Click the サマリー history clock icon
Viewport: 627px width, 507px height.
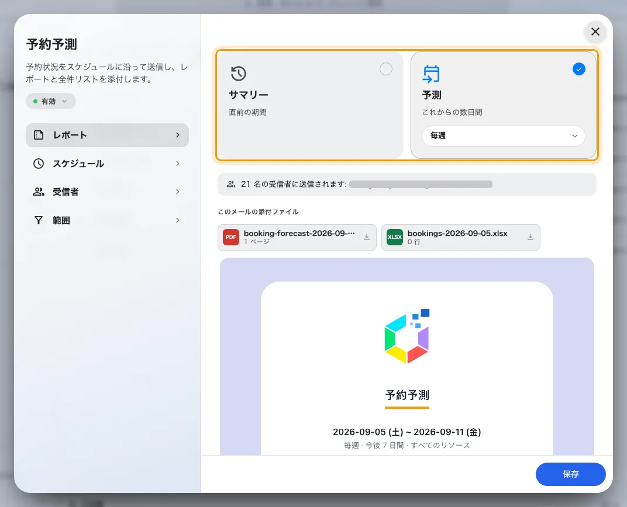(x=238, y=74)
